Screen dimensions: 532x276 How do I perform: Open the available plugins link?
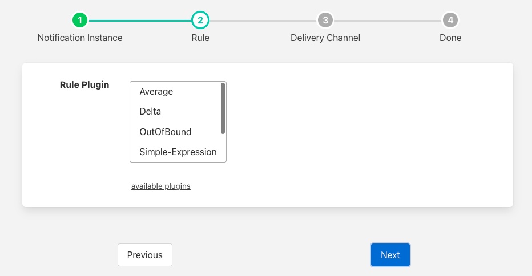(160, 186)
